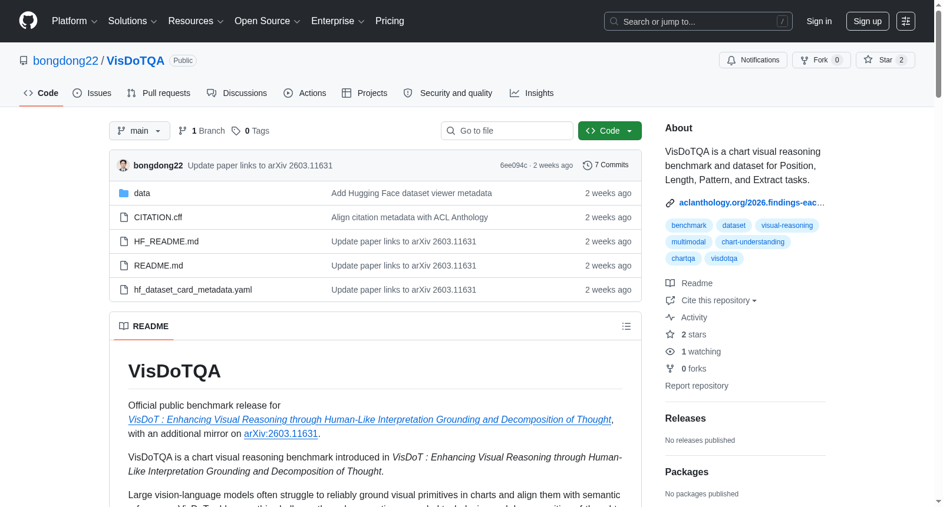Click the benchmark topic tag
The width and height of the screenshot is (943, 507).
point(689,226)
